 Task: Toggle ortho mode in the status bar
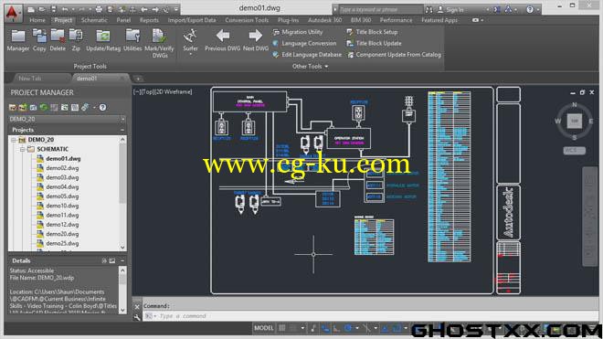[336, 328]
